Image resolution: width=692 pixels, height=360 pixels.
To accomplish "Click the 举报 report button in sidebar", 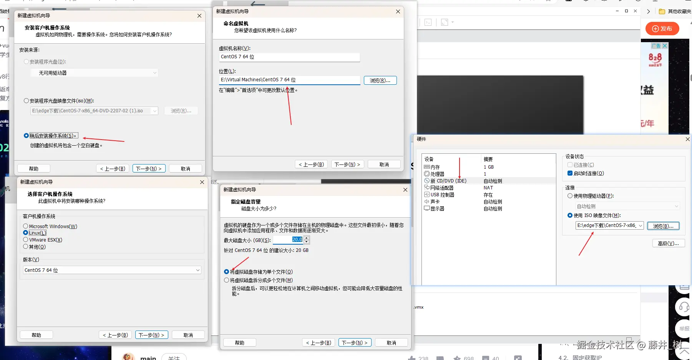I will pyautogui.click(x=684, y=329).
